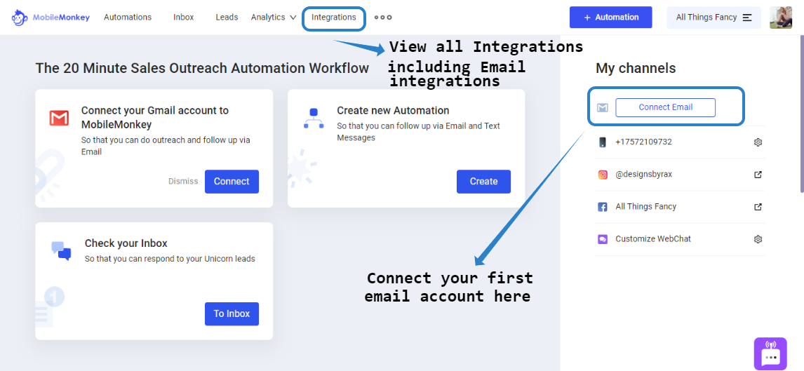Open the Leads menu item
Viewport: 804px width, 371px height.
coord(227,18)
